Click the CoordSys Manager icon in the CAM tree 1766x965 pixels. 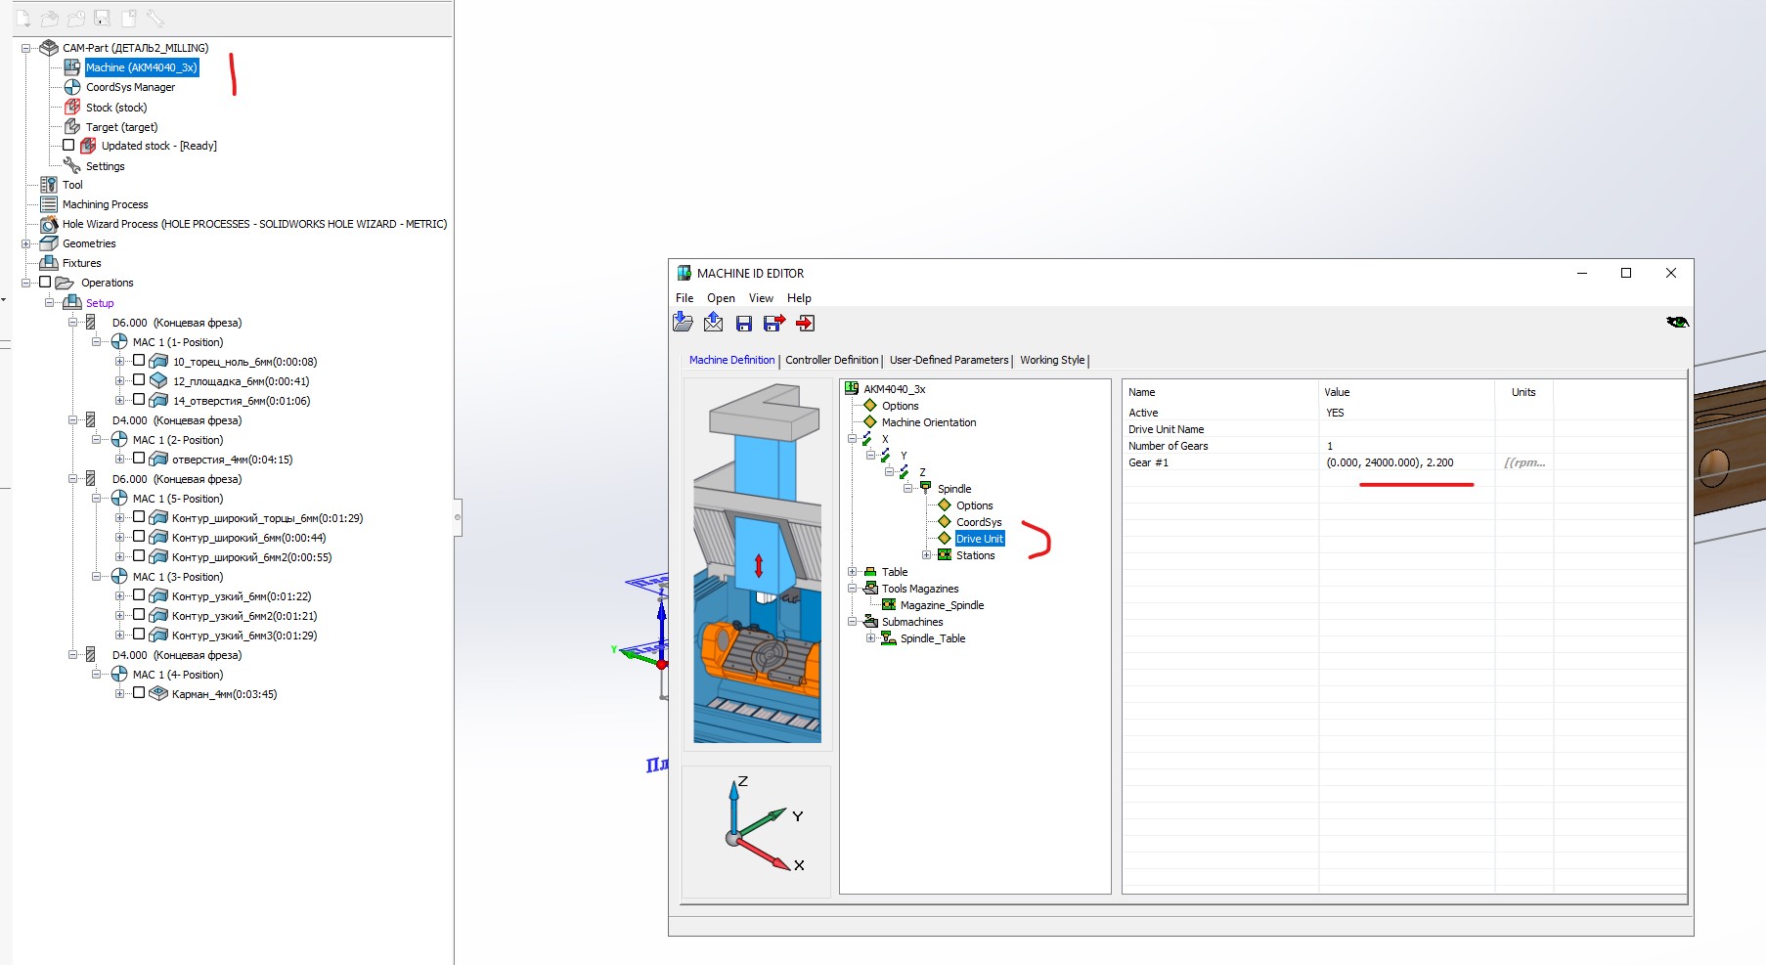coord(72,87)
